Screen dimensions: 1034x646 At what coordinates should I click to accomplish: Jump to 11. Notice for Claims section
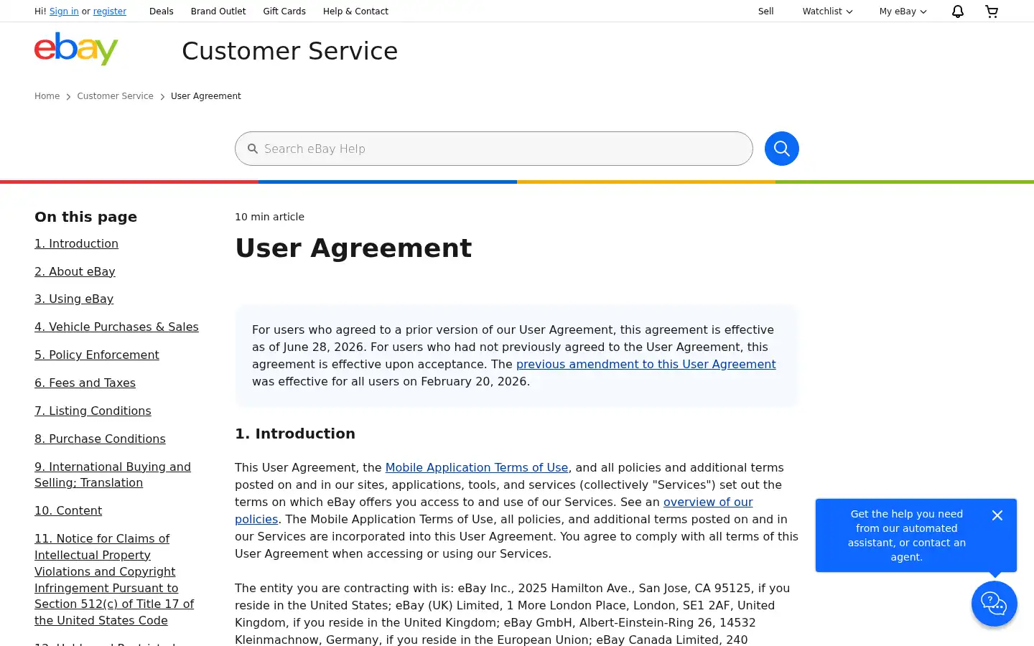tap(114, 580)
